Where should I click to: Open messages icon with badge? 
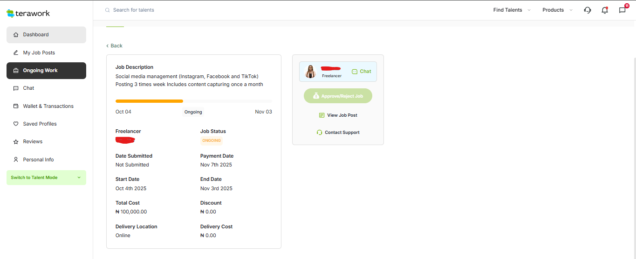pyautogui.click(x=622, y=10)
